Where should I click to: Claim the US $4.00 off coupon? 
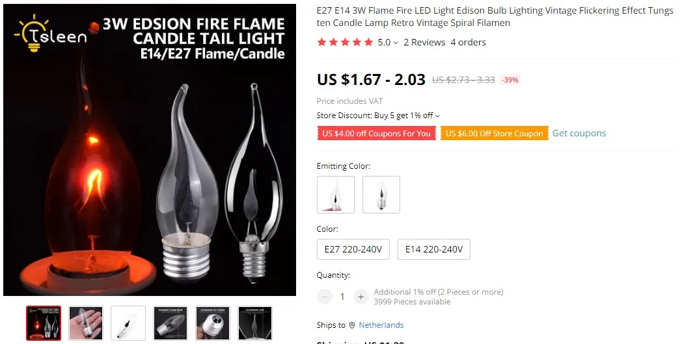click(x=376, y=133)
